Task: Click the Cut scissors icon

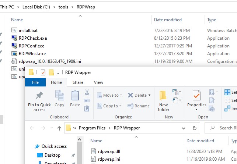Action: (87, 92)
